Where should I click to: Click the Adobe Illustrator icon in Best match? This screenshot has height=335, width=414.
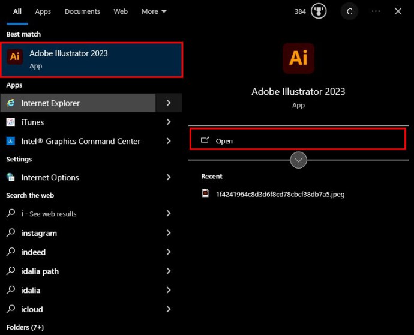[15, 58]
